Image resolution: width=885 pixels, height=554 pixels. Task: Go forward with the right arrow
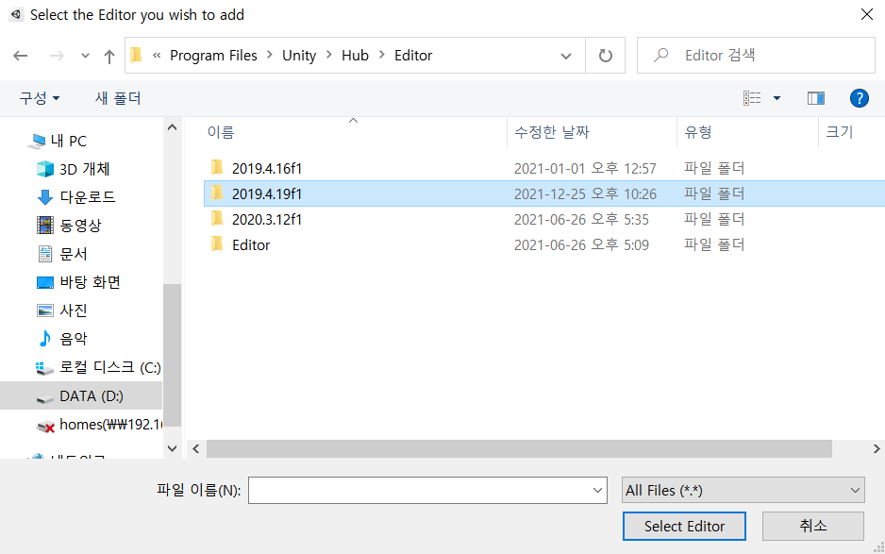57,56
